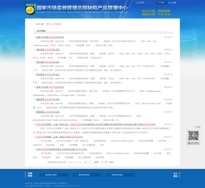Click the WeChat QR code image
Viewport: 205px width, 188px height.
pos(193,136)
